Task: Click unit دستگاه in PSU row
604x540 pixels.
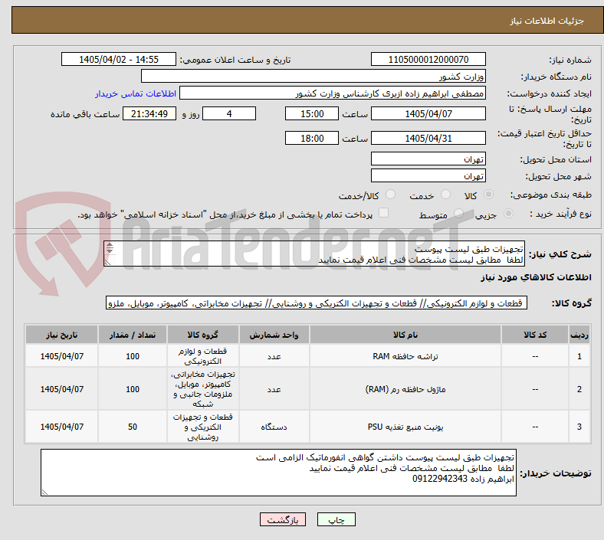Action: pos(274,427)
